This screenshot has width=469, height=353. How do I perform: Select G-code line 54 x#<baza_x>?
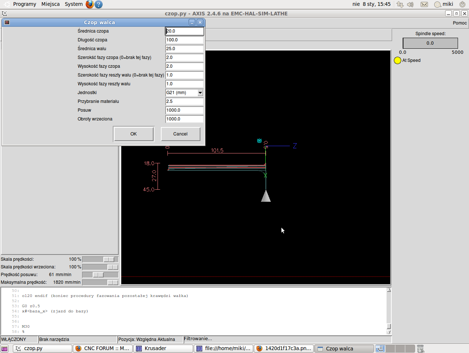55,311
